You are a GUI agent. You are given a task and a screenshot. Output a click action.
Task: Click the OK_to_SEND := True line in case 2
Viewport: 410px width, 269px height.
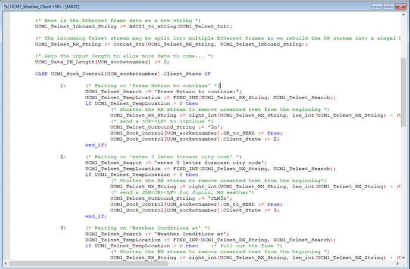pos(196,204)
